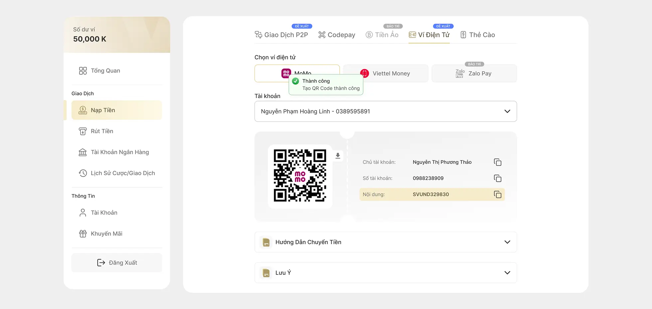Viewport: 652px width, 309px height.
Task: Copy the account number 0988238909
Action: [498, 178]
